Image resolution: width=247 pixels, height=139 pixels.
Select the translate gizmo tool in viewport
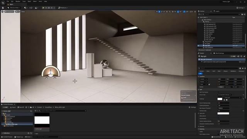(x=159, y=12)
